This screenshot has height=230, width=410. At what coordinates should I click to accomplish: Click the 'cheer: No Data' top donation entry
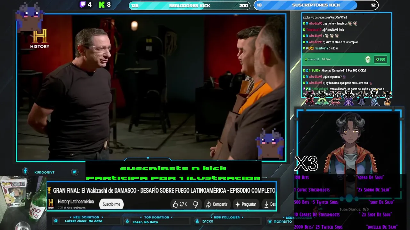[x=145, y=222]
